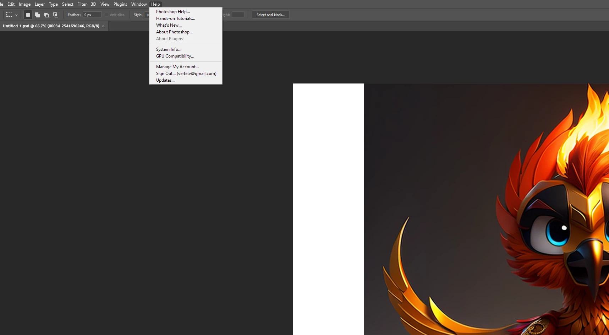Viewport: 609px width, 335px height.
Task: Open the Window menu
Action: pyautogui.click(x=139, y=4)
